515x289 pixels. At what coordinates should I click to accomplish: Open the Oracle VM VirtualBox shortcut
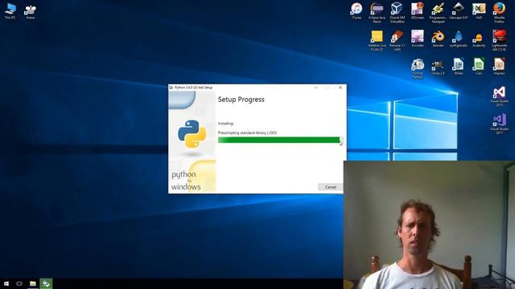point(397,13)
